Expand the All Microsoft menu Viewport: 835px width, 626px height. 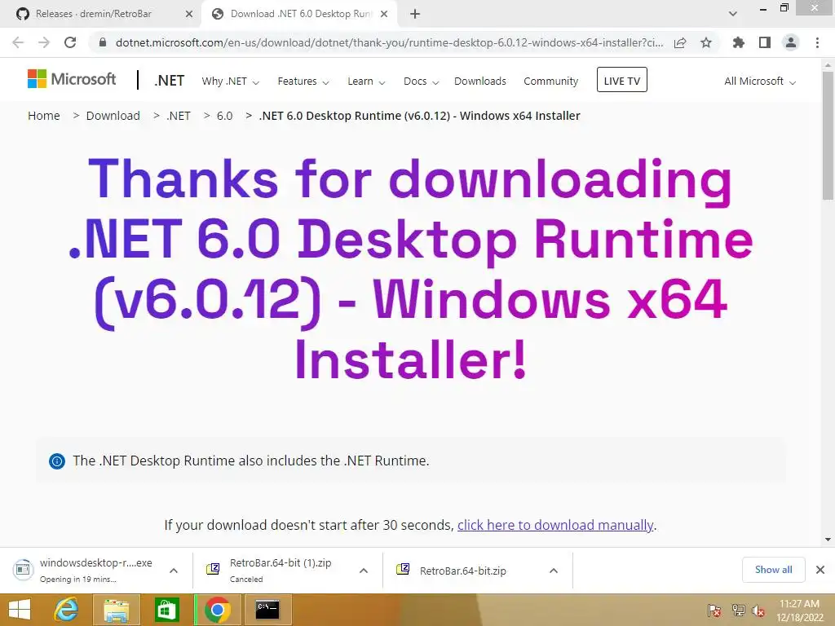[x=760, y=82]
